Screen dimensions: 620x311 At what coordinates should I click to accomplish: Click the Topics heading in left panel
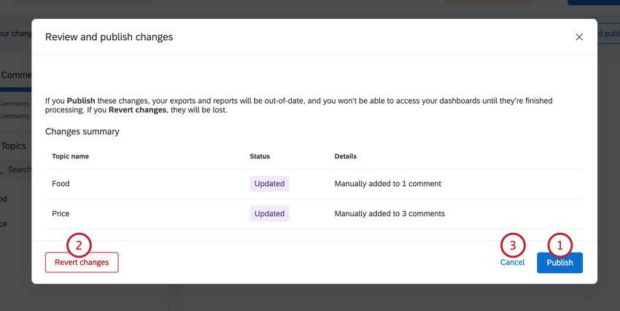click(x=13, y=146)
